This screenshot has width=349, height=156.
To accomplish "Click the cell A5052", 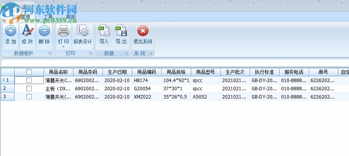I will 206,97.
